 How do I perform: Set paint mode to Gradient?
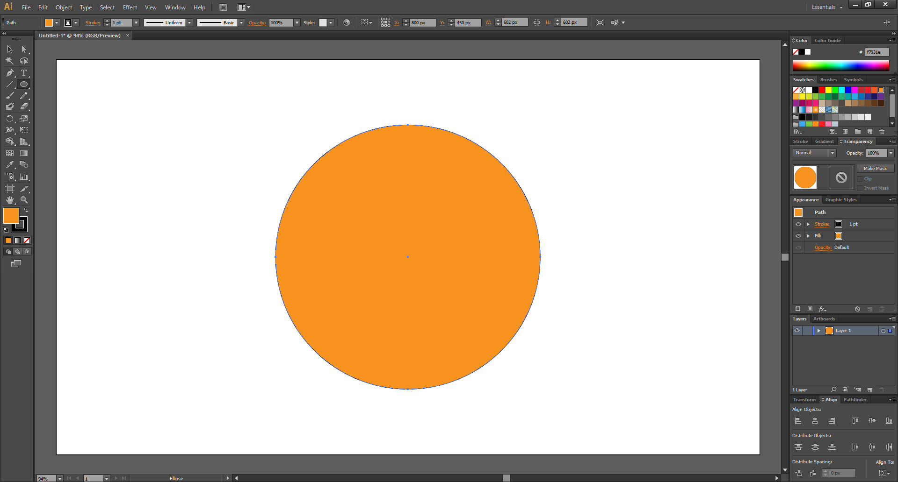[17, 240]
